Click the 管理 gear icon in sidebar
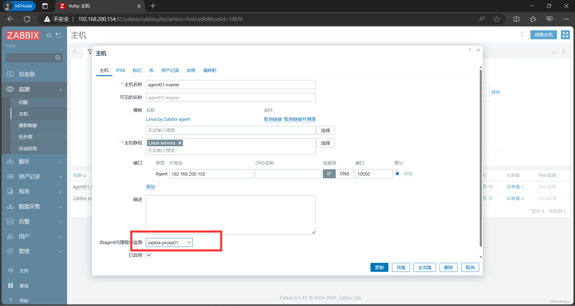Image resolution: width=575 pixels, height=306 pixels. coord(10,251)
